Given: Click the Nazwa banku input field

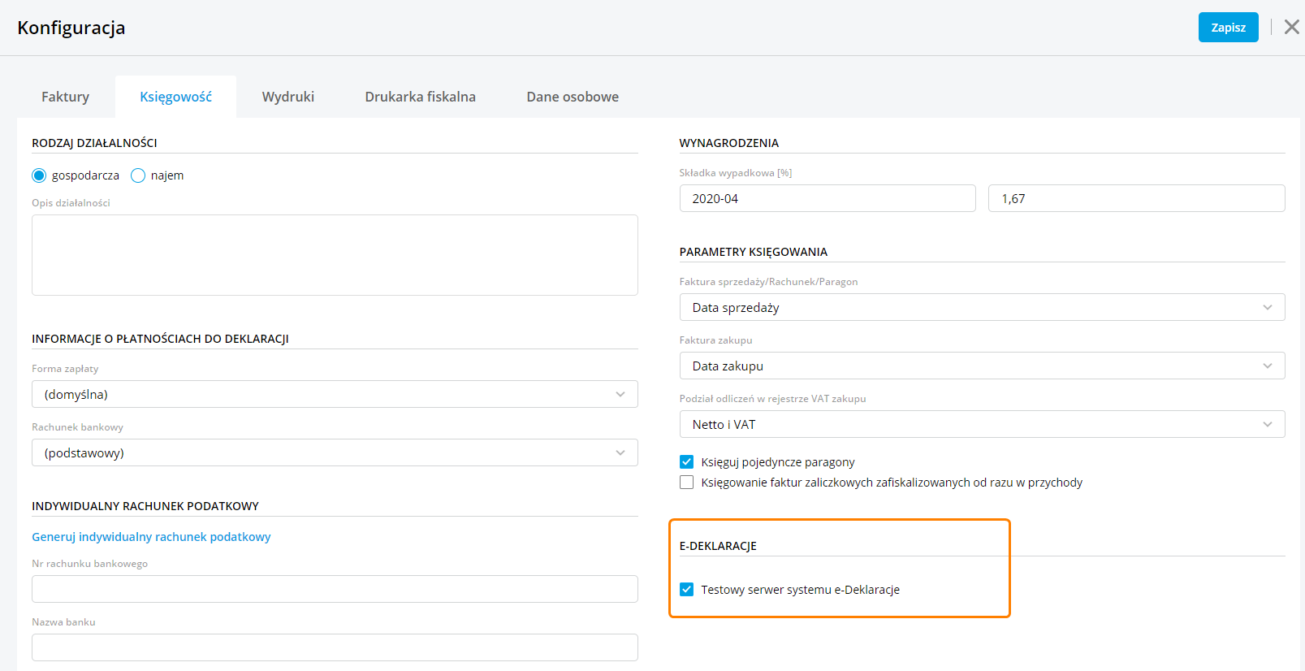Looking at the screenshot, I should click(x=335, y=647).
